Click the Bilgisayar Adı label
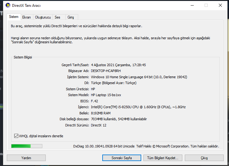This screenshot has height=166, width=229. pos(78,71)
